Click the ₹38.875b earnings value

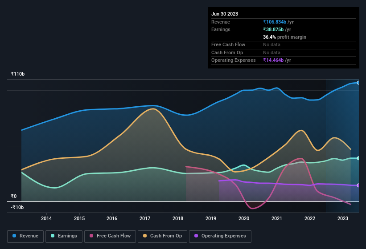pos(273,29)
